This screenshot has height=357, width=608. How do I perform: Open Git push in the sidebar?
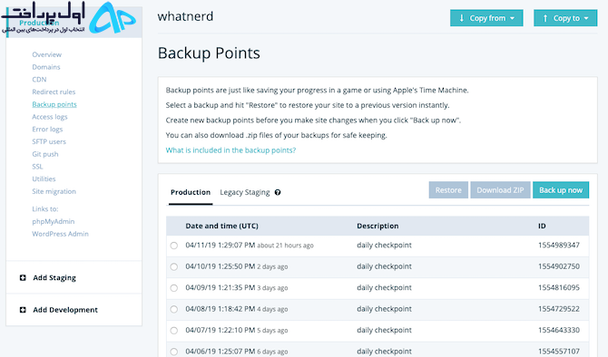(45, 154)
